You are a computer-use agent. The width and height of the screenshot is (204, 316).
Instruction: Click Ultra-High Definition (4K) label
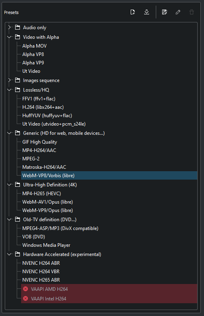(50, 185)
